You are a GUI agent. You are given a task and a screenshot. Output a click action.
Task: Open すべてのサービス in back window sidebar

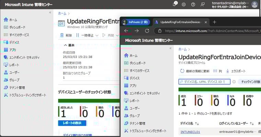[x=16, y=35]
